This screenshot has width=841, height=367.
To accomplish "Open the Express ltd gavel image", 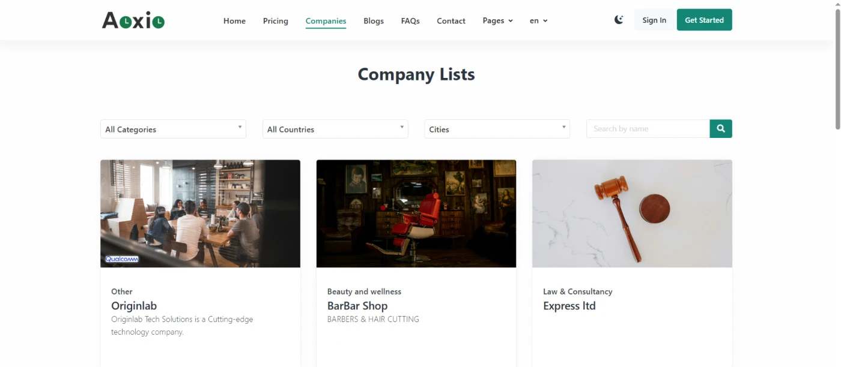I will (x=632, y=213).
